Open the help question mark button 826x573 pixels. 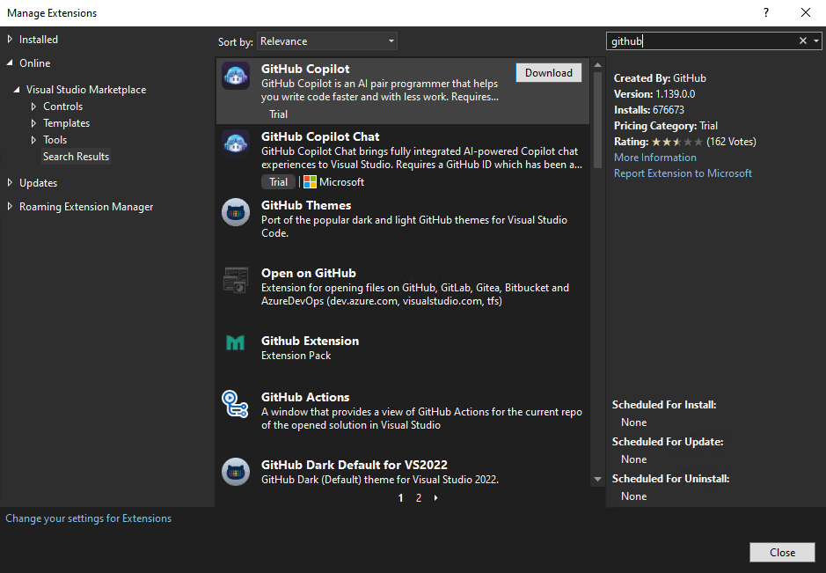pyautogui.click(x=766, y=12)
